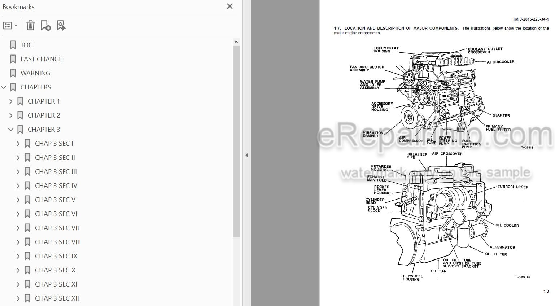Expand CHAP 3 SEC XI subtree
Image resolution: width=555 pixels, height=306 pixels.
tap(18, 284)
